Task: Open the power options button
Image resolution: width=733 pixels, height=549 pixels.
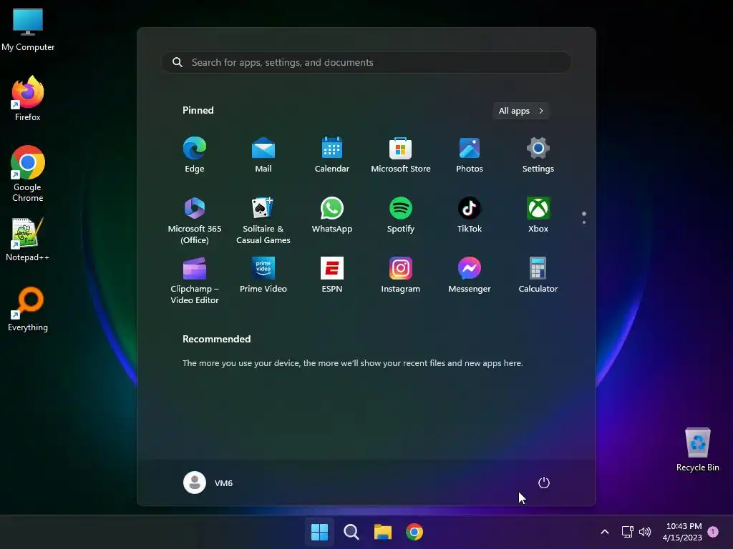Action: coord(544,483)
